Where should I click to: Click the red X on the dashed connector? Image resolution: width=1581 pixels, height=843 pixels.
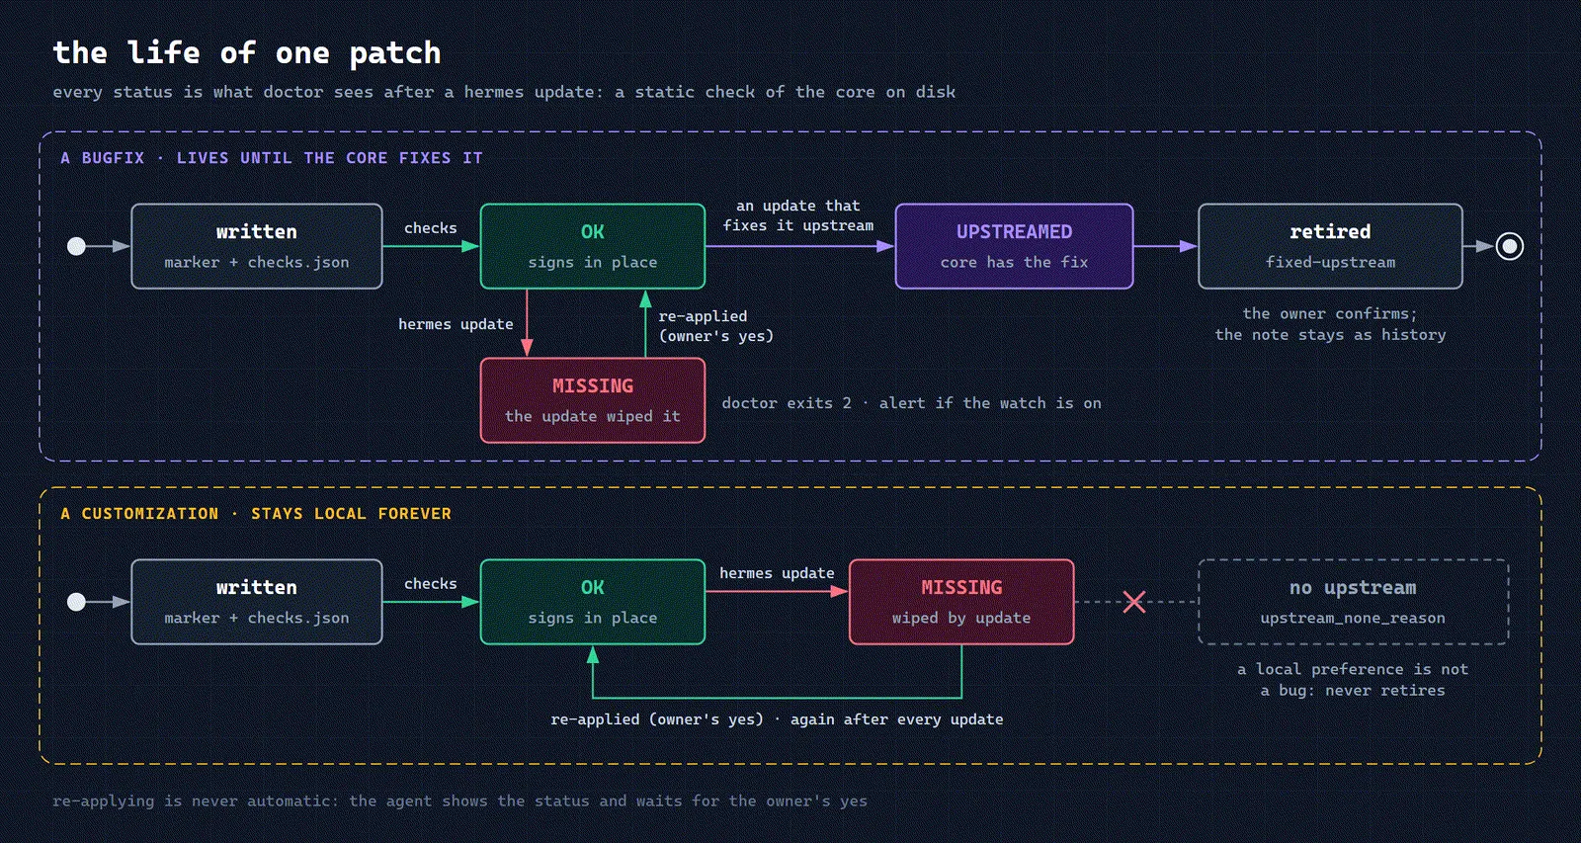[x=1134, y=602]
